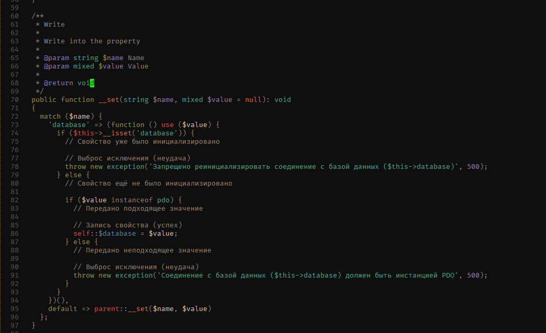The width and height of the screenshot is (546, 333).
Task: Click the green cursor after @return void
Action: tap(92, 83)
